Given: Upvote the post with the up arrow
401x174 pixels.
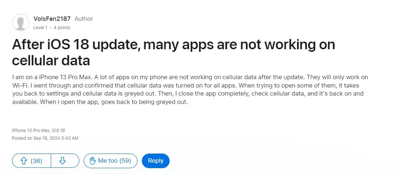Looking at the screenshot, I should pos(24,161).
